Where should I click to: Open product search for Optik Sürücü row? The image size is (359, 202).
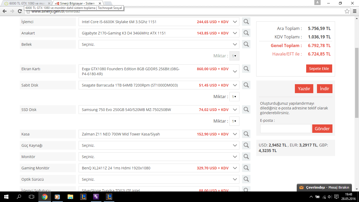[246, 179]
